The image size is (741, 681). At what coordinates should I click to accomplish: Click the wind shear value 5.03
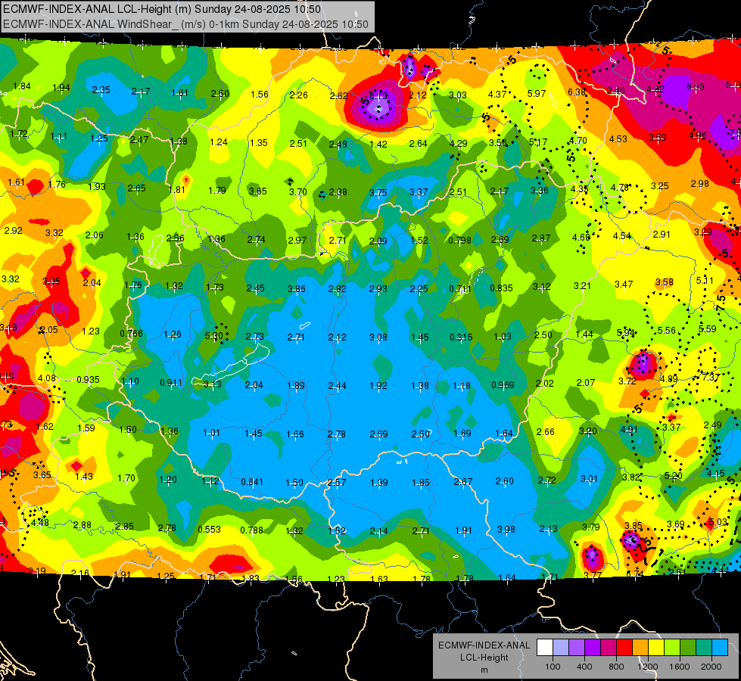pos(718,522)
